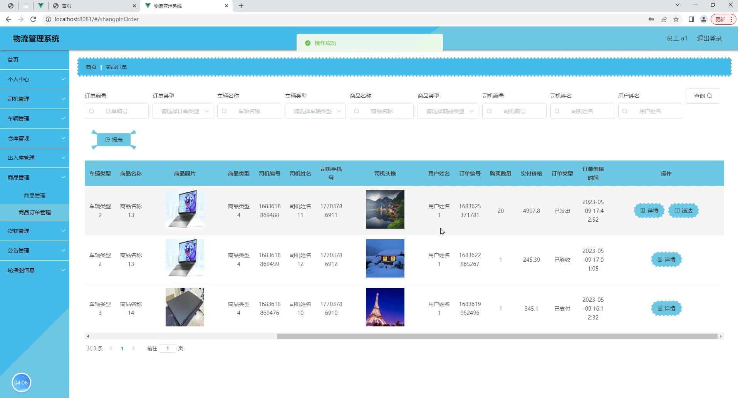This screenshot has height=398, width=738.
Task: Open 详情 for order 1683619952496
Action: pos(666,308)
